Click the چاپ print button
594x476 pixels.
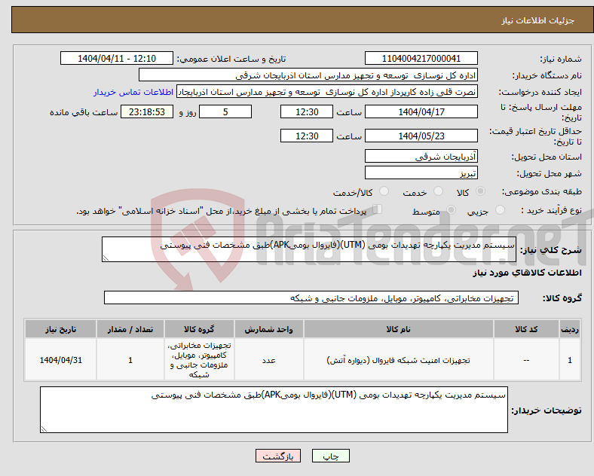click(331, 456)
